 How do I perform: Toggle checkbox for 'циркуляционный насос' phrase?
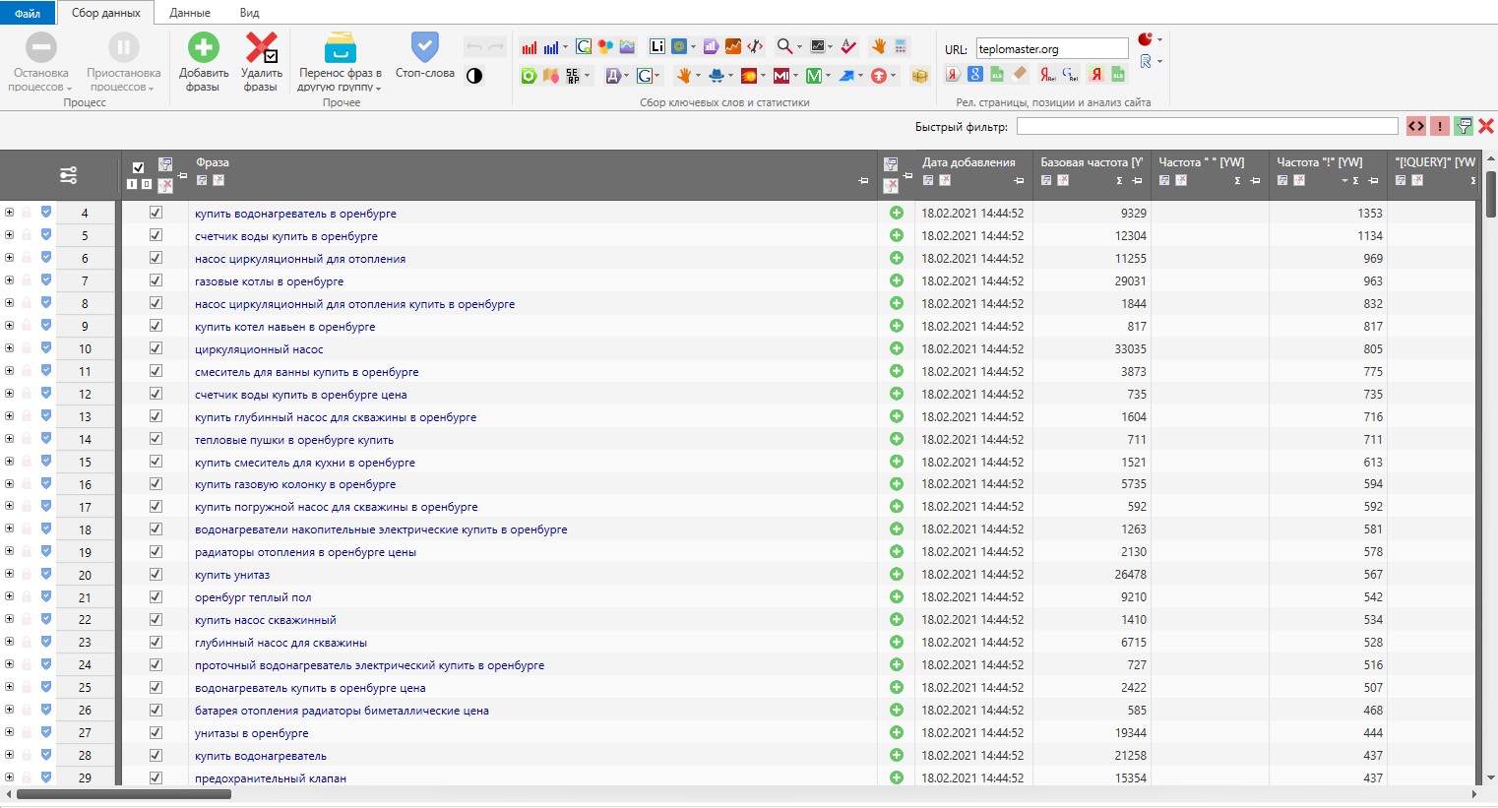click(156, 348)
